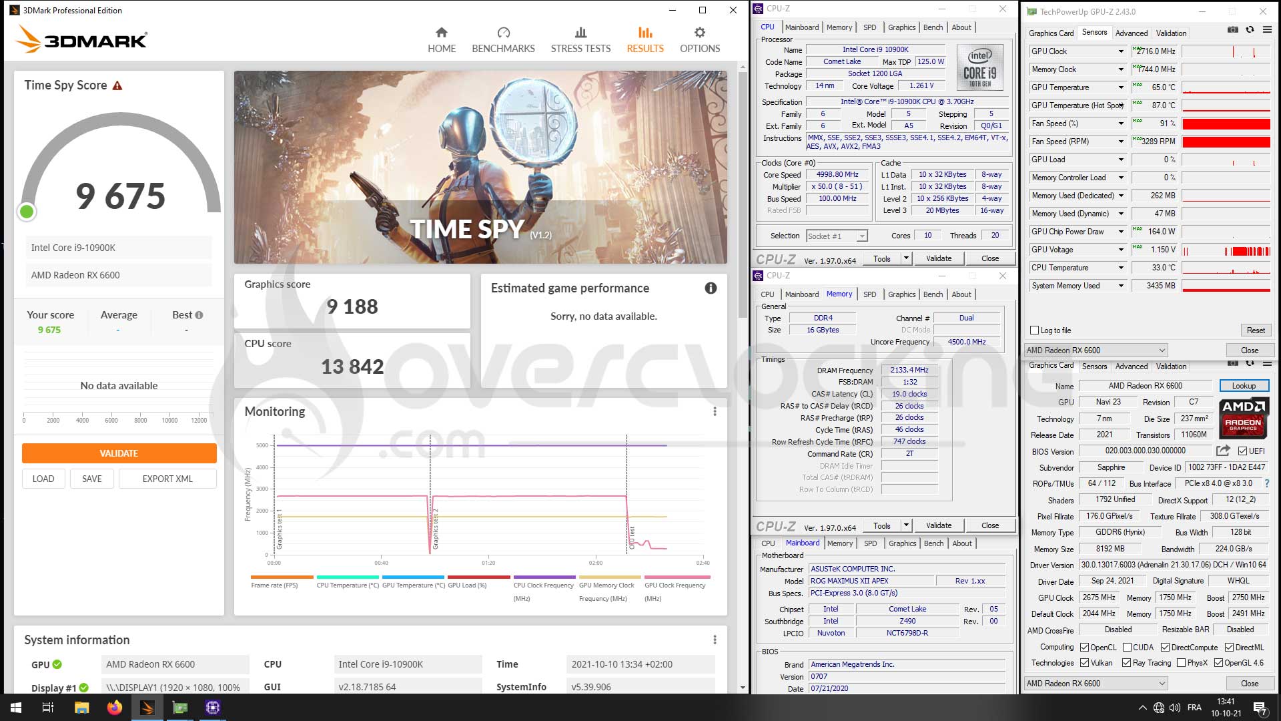Click the 3DMark vertical scrollbar thumb
Image resolution: width=1281 pixels, height=721 pixels.
click(743, 194)
